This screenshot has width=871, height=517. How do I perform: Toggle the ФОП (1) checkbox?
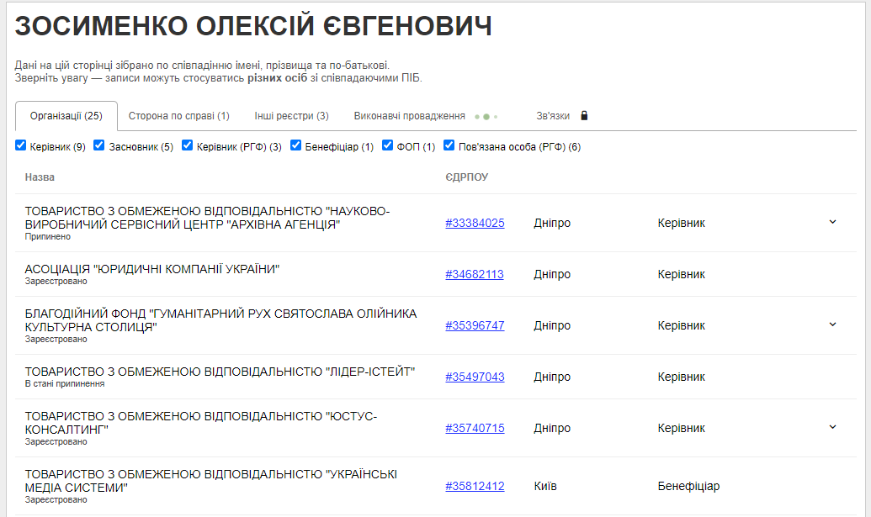[388, 145]
